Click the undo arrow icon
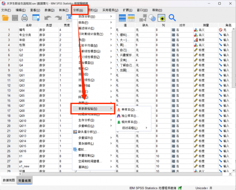The width and height of the screenshot is (236, 190). click(48, 18)
